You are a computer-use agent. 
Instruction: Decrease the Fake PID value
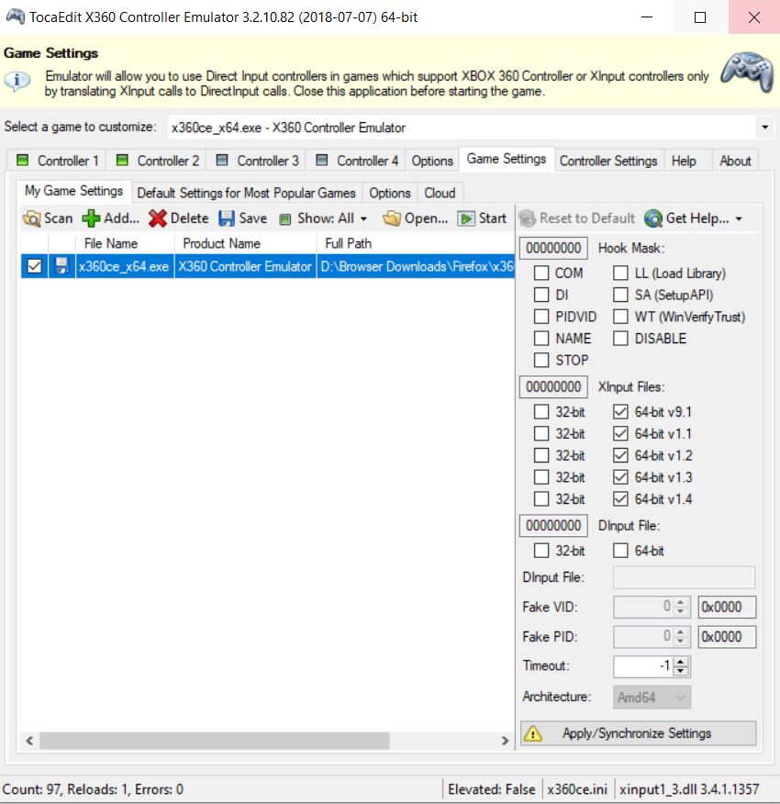681,642
